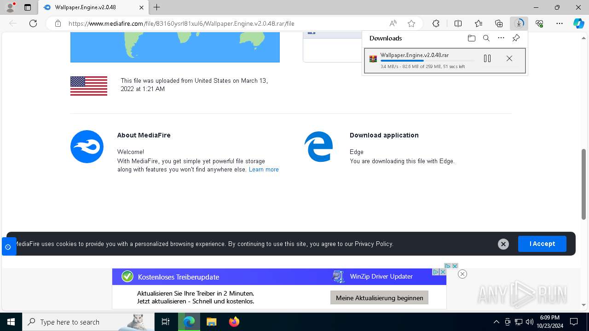This screenshot has width=589, height=331.
Task: Open the notification center
Action: tap(574, 322)
